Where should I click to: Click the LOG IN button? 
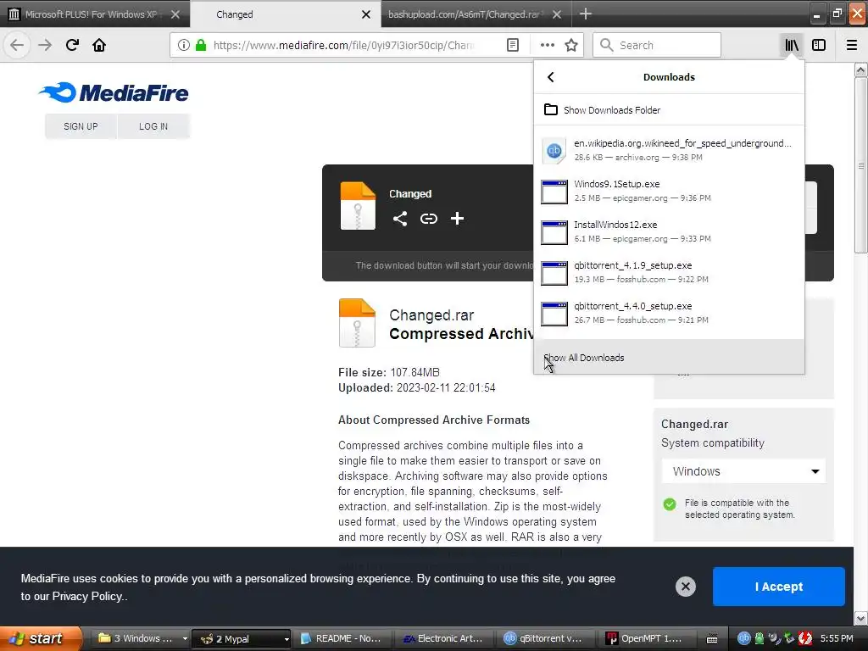[x=153, y=126]
